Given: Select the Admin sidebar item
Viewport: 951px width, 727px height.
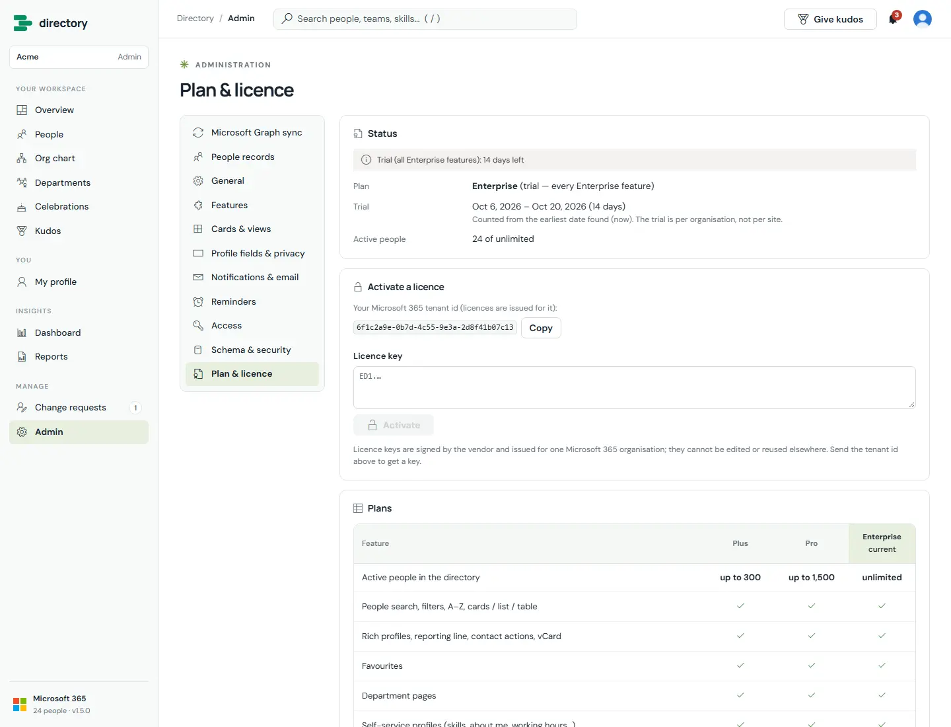Looking at the screenshot, I should [79, 432].
